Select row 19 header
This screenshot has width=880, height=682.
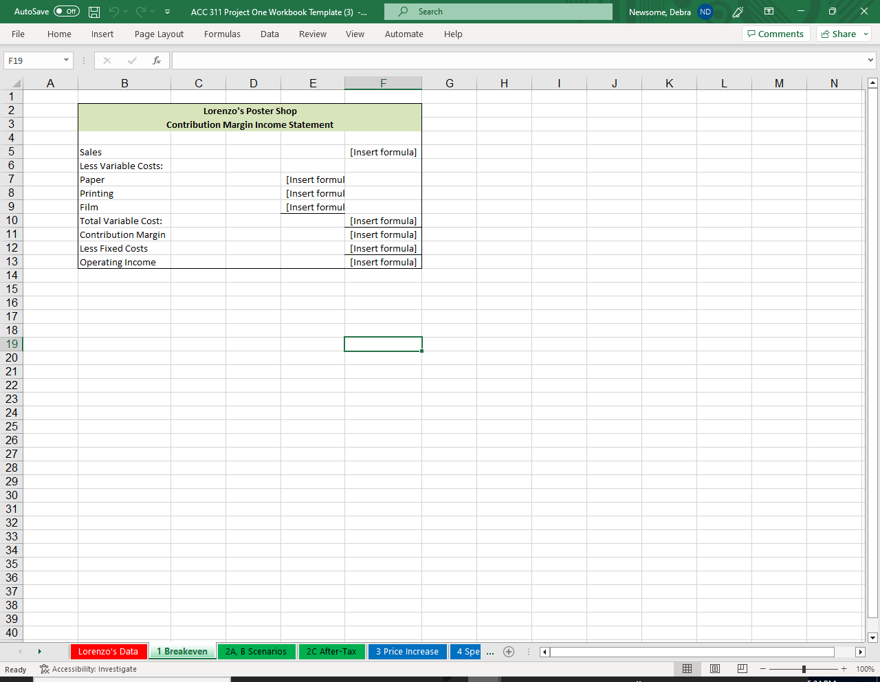click(12, 344)
